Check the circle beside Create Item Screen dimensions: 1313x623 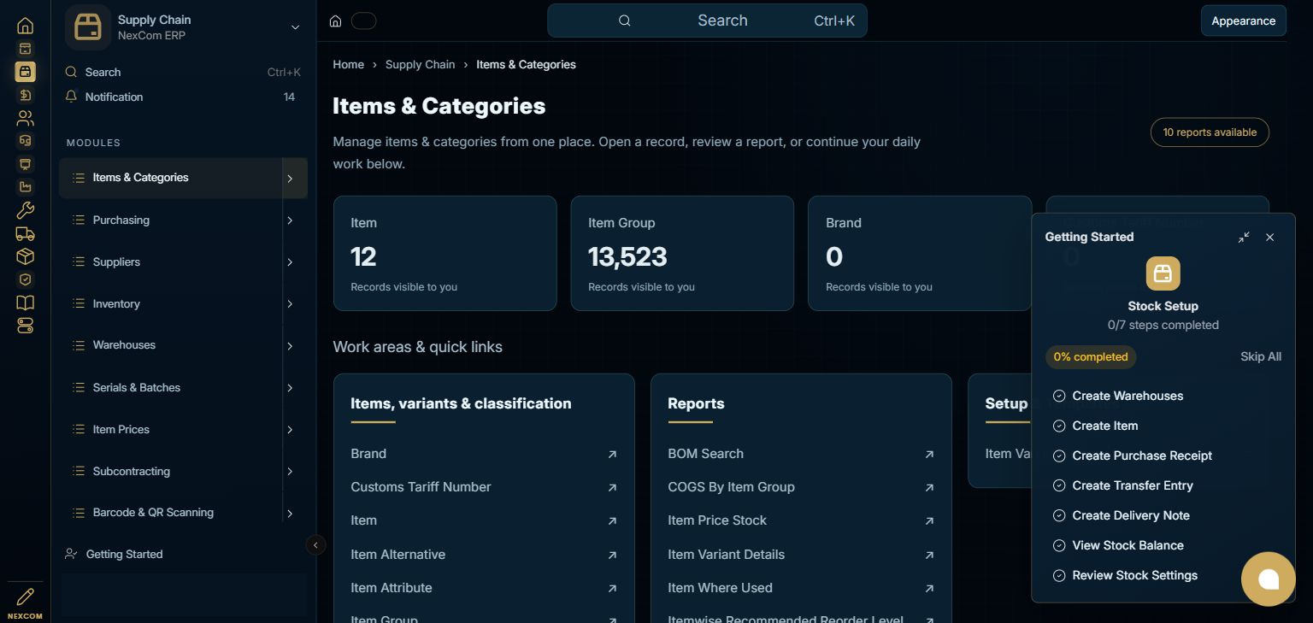(1059, 426)
